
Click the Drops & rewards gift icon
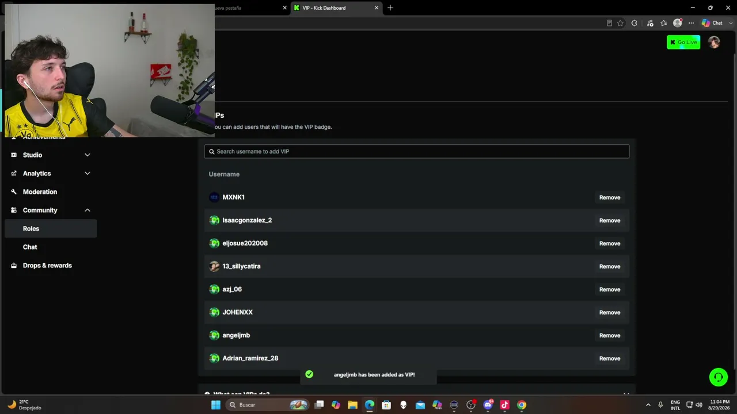point(14,265)
